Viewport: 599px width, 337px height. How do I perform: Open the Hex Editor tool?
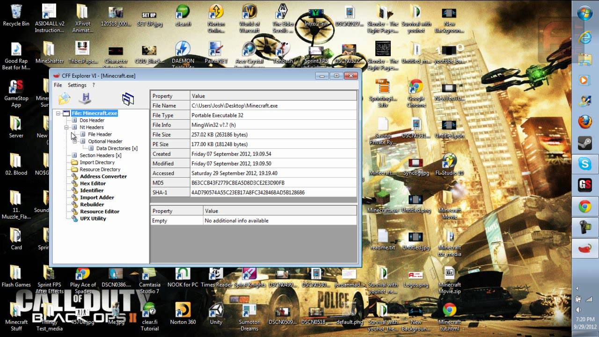pos(93,183)
